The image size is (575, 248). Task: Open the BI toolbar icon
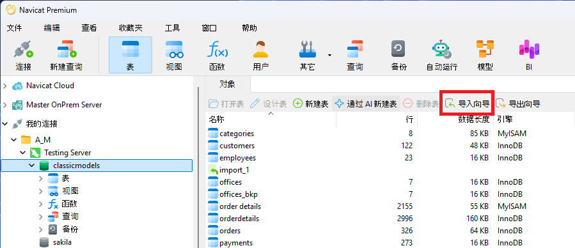(x=529, y=56)
